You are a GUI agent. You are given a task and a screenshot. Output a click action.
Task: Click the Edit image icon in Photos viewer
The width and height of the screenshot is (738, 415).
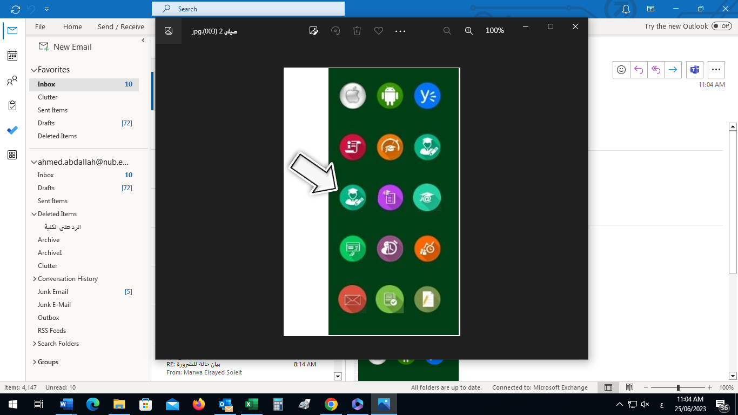pos(314,31)
